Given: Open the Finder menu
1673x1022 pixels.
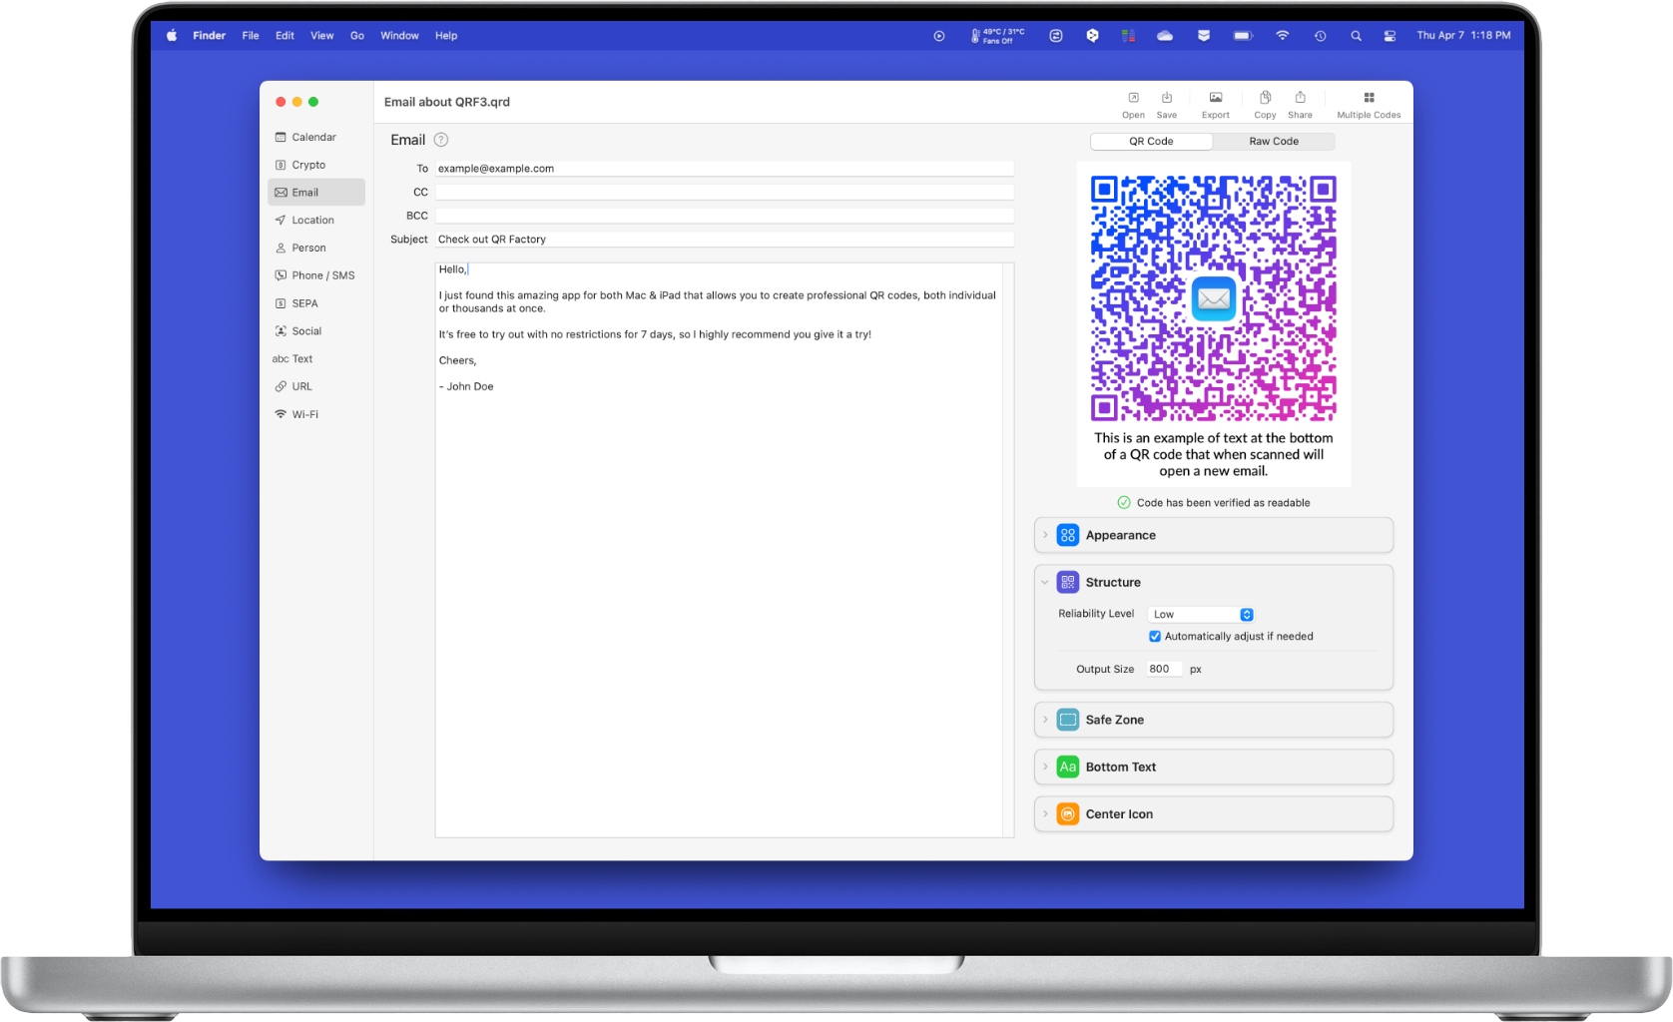Looking at the screenshot, I should coord(210,36).
